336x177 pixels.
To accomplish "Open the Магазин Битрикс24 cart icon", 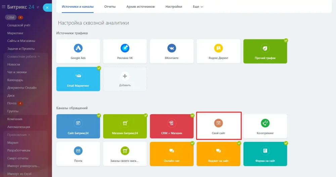I will (x=125, y=123).
